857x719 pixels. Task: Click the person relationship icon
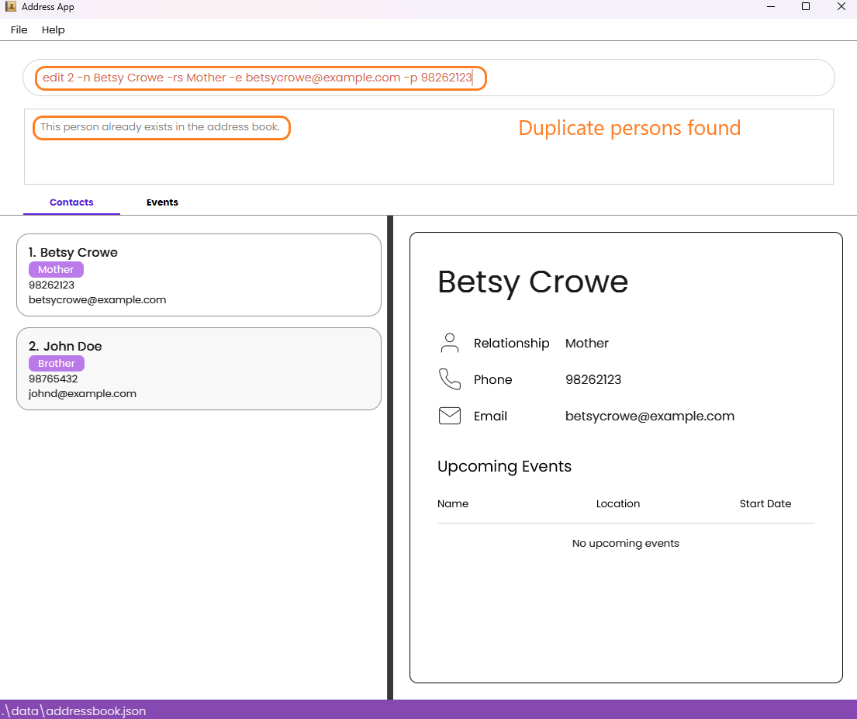tap(449, 344)
